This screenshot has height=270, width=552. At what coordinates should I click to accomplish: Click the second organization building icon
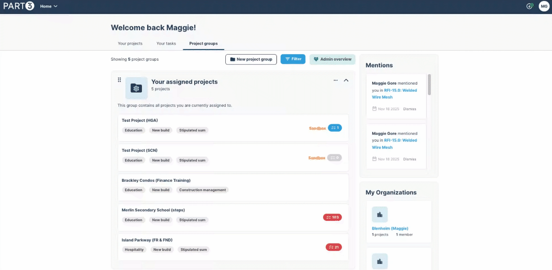[379, 261]
